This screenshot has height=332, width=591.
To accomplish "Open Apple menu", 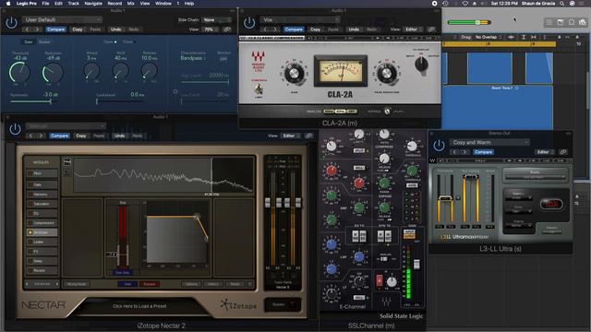I will (8, 4).
